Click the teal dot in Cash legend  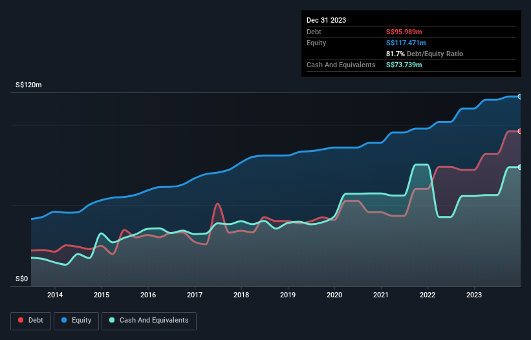click(x=112, y=320)
